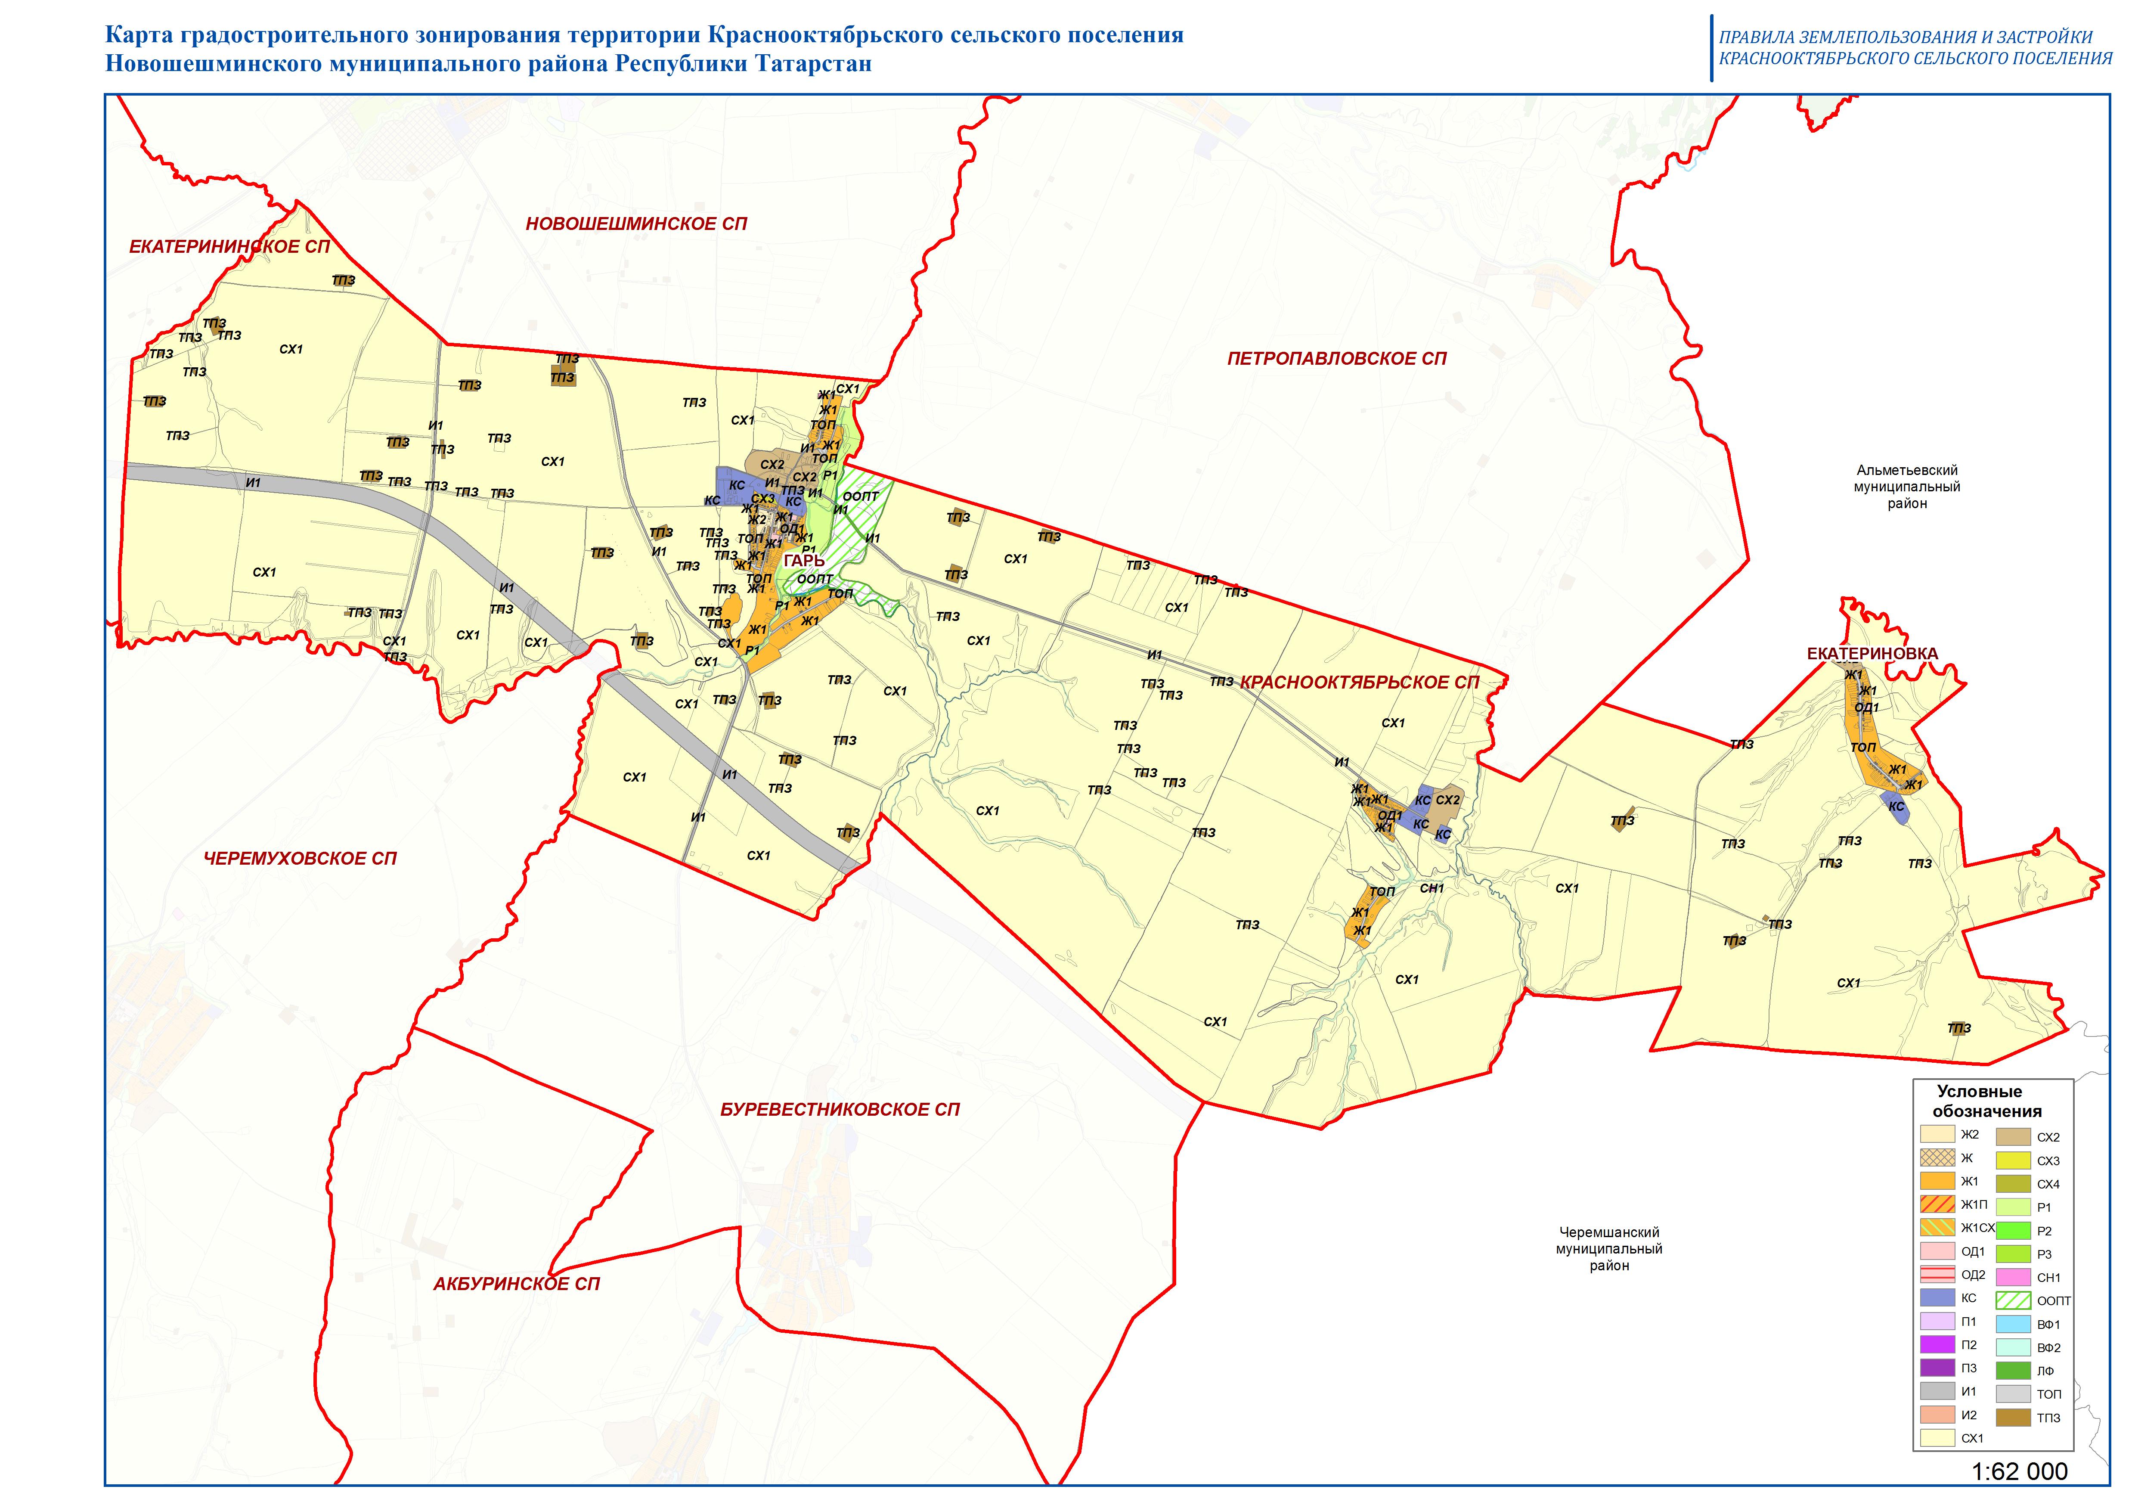Image resolution: width=2135 pixels, height=1511 pixels.
Task: Click the 'ЧЕРЕМУХОВСКОЕ СП' map label
Action: tap(300, 859)
